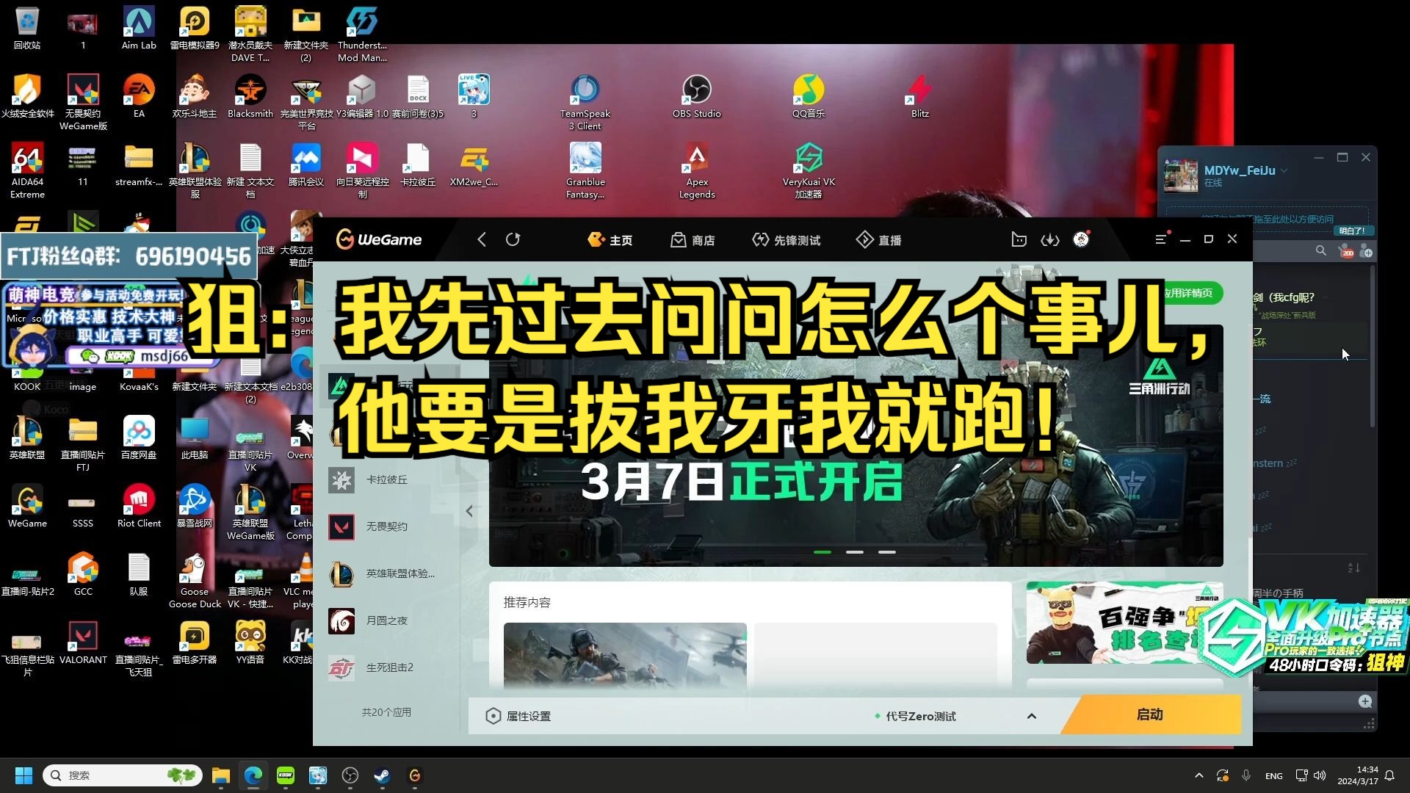Open Riot Client desktop shortcut

click(x=139, y=506)
